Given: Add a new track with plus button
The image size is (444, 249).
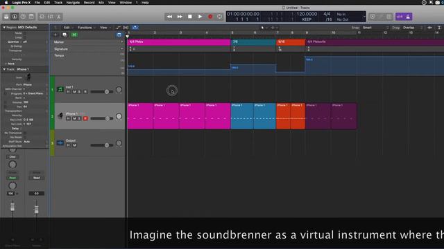Looking at the screenshot, I should click(x=55, y=35).
